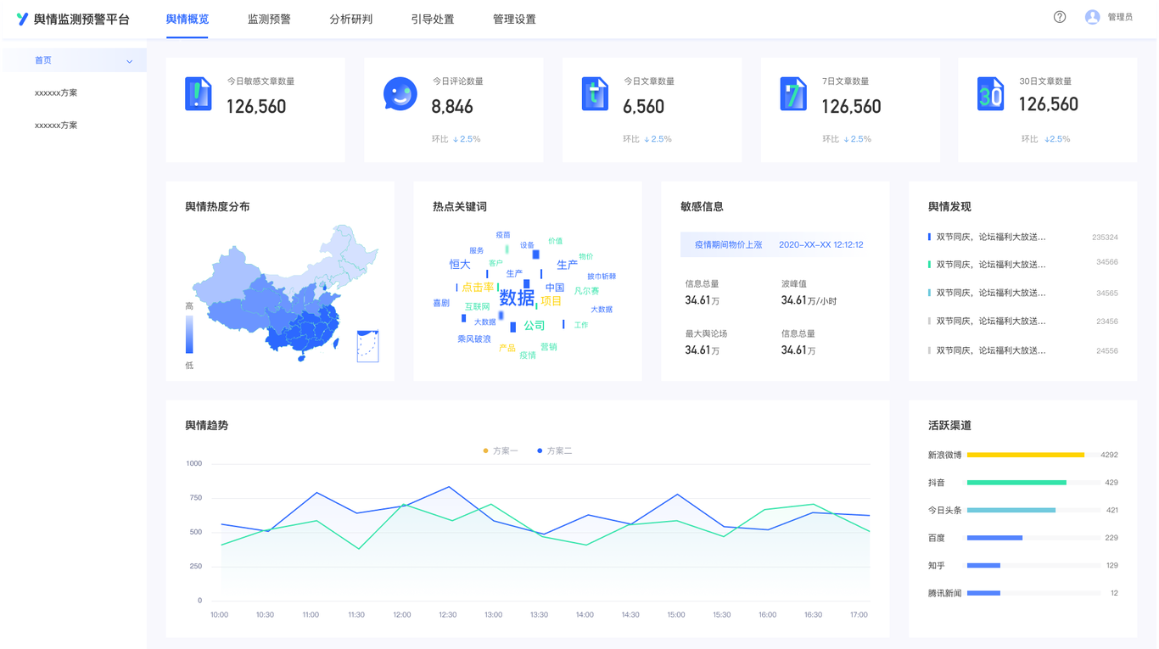Go to the 引导处置 tab
1159x649 pixels.
[433, 19]
